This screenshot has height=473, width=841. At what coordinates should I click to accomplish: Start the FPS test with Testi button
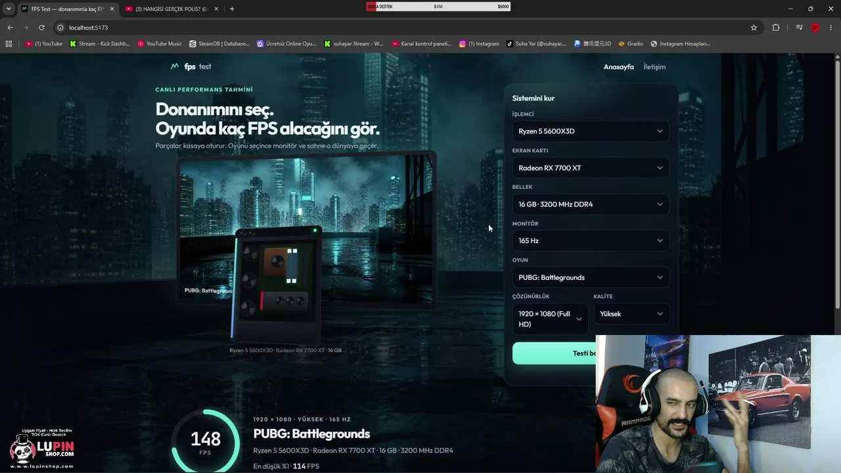[x=554, y=353]
